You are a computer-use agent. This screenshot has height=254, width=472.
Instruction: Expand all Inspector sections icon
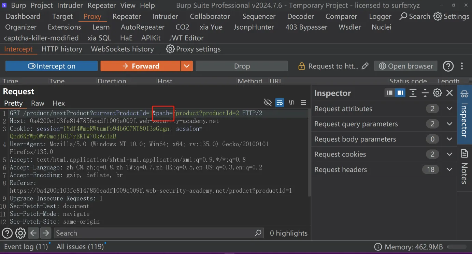pyautogui.click(x=413, y=93)
